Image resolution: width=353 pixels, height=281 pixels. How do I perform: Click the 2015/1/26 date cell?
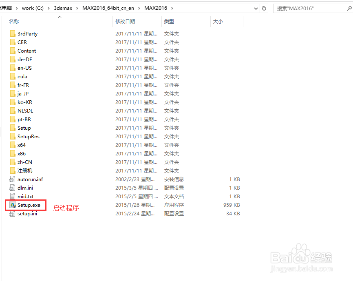[x=135, y=205]
